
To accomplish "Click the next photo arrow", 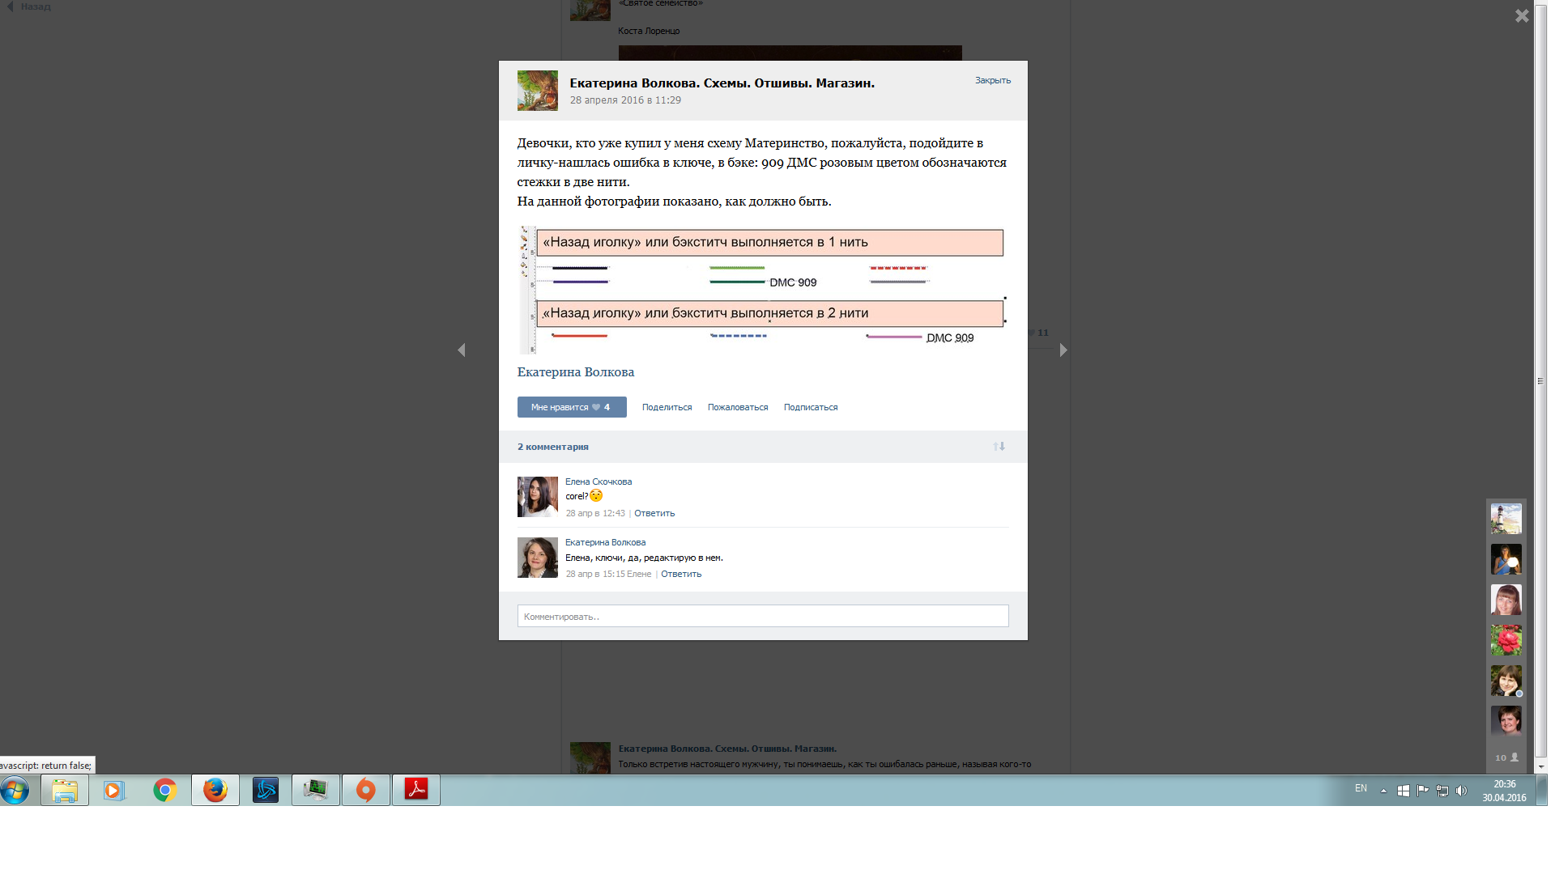I will pos(1063,350).
